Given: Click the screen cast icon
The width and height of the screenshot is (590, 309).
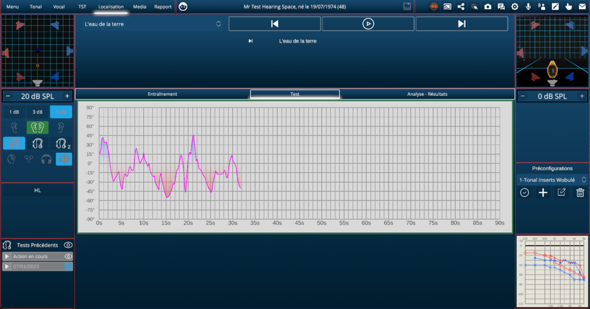Looking at the screenshot, I should [x=447, y=7].
